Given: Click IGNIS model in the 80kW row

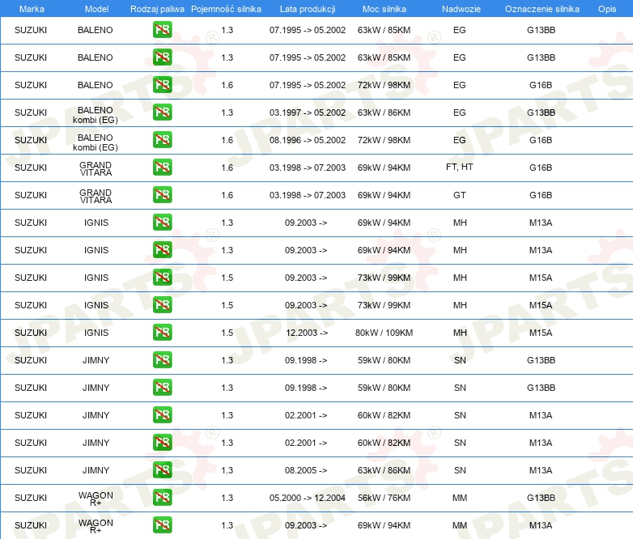Looking at the screenshot, I should tap(96, 333).
